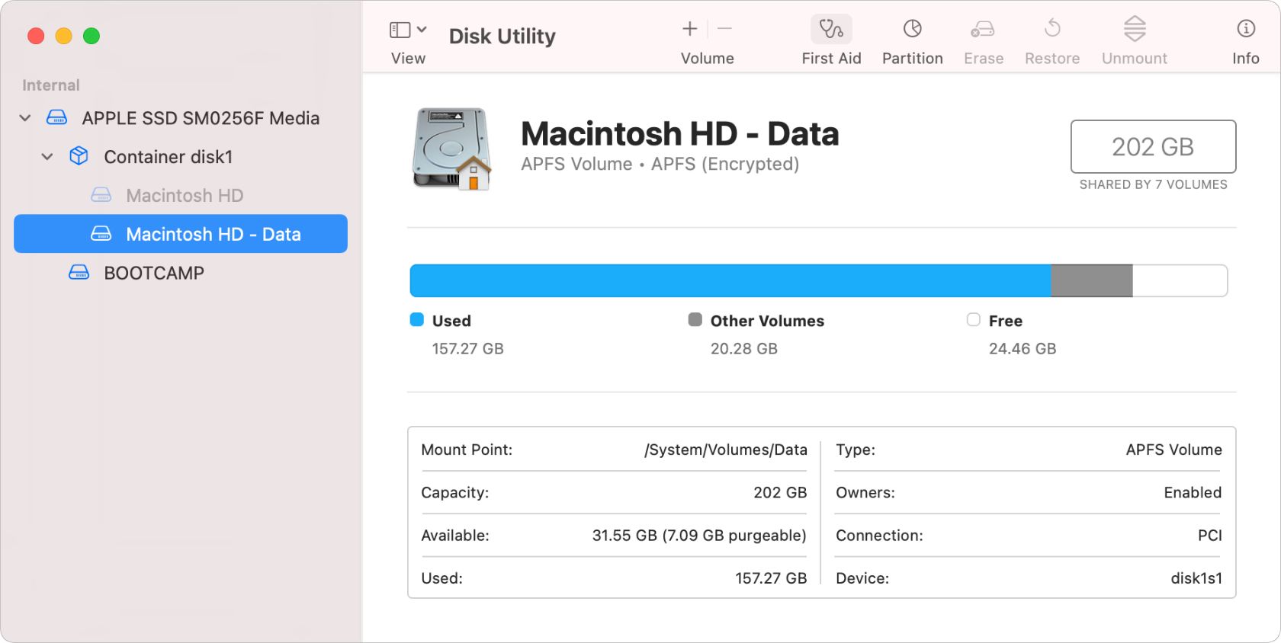The width and height of the screenshot is (1281, 643).
Task: Open the Partition tool
Action: [x=912, y=30]
